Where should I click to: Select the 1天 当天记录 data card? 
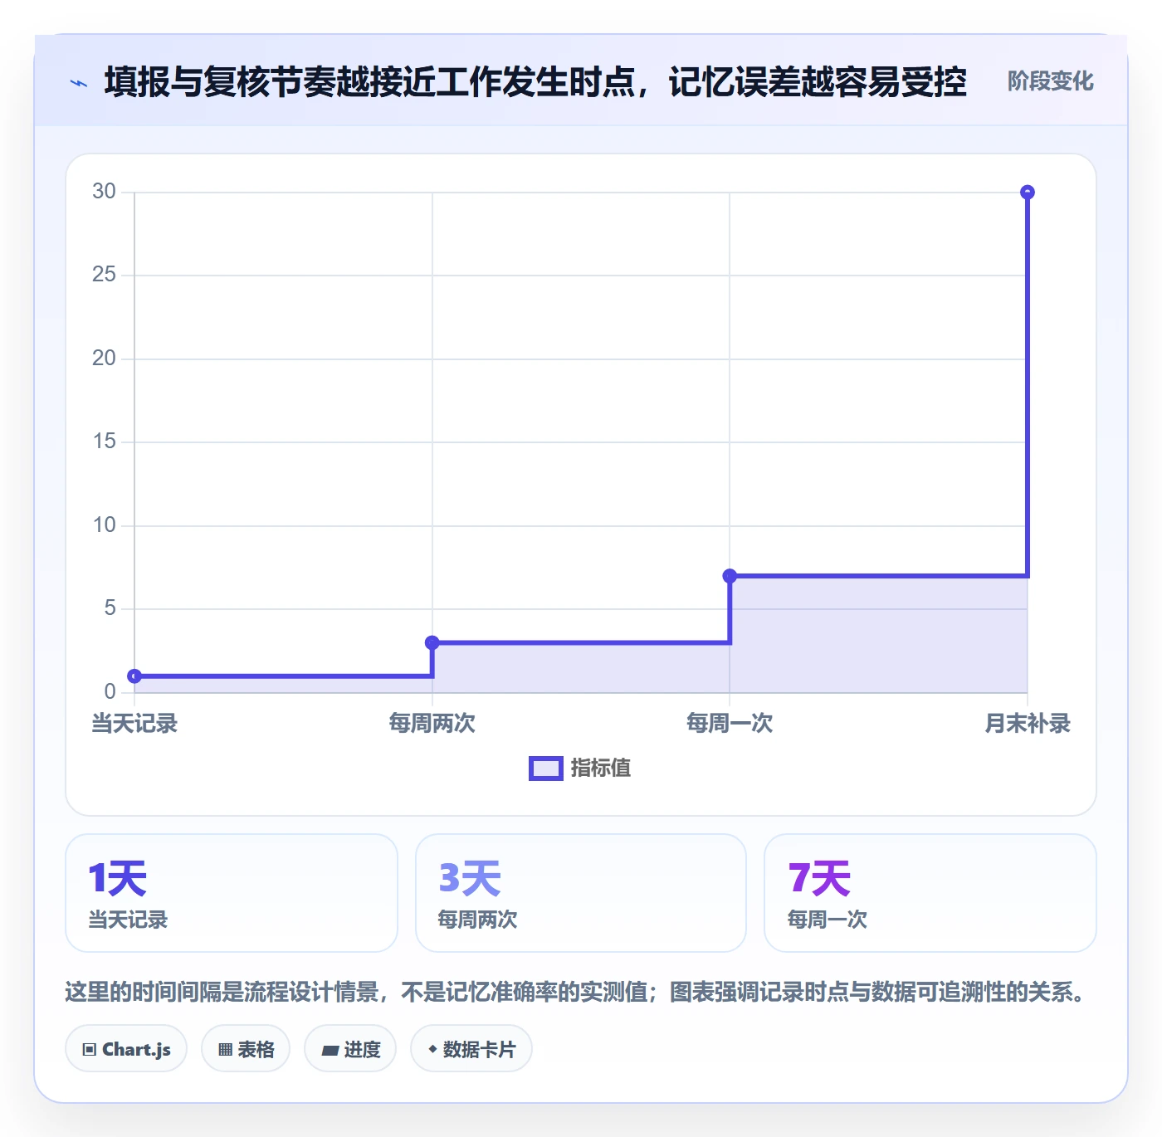coord(232,893)
